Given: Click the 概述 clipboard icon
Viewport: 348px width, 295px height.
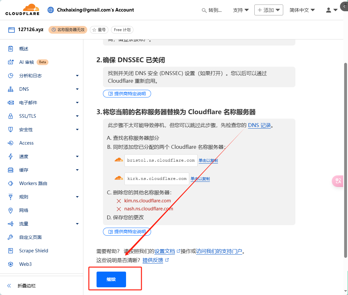Looking at the screenshot, I should [11, 49].
